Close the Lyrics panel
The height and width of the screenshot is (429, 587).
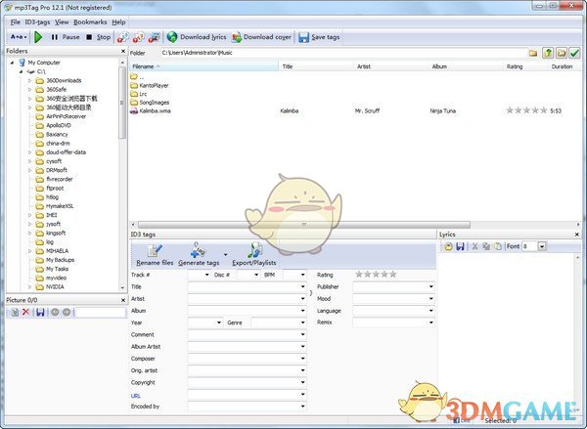coord(577,235)
